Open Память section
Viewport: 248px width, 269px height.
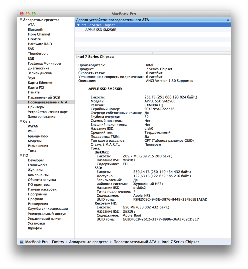point(34,92)
